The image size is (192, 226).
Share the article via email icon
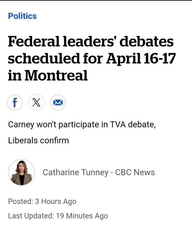(x=58, y=102)
